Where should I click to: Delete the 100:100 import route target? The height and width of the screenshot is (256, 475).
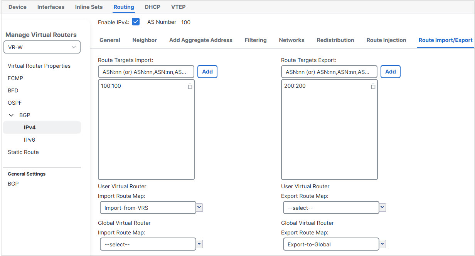coord(190,87)
